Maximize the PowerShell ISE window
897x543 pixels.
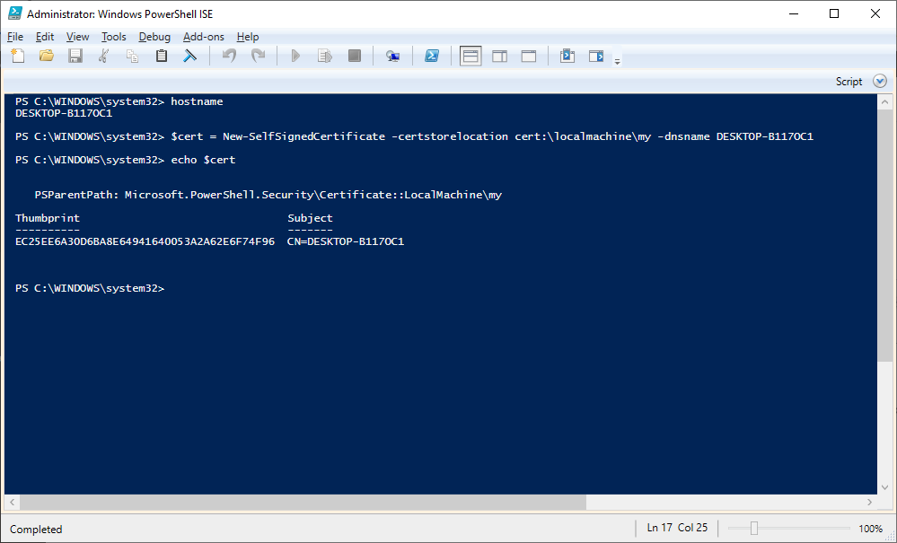[834, 13]
